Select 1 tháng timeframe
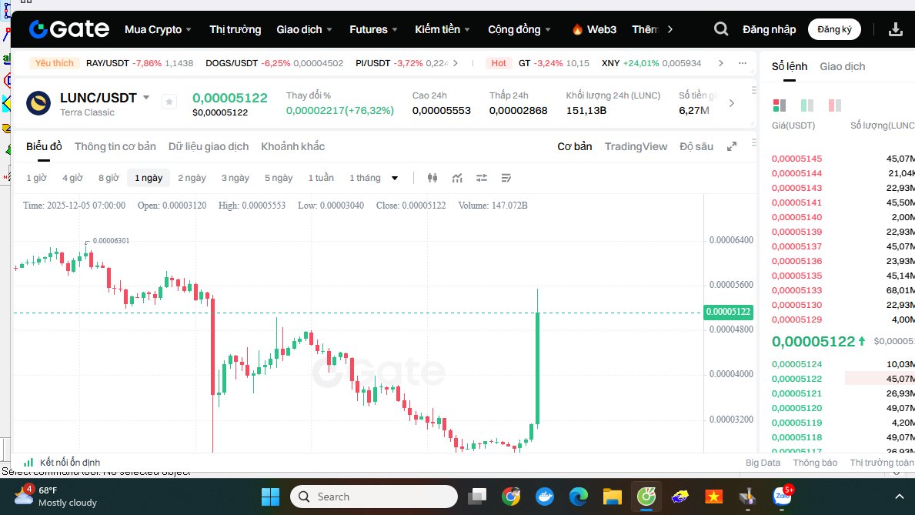 coord(365,178)
